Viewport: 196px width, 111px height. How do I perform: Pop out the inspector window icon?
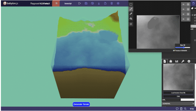point(192,8)
